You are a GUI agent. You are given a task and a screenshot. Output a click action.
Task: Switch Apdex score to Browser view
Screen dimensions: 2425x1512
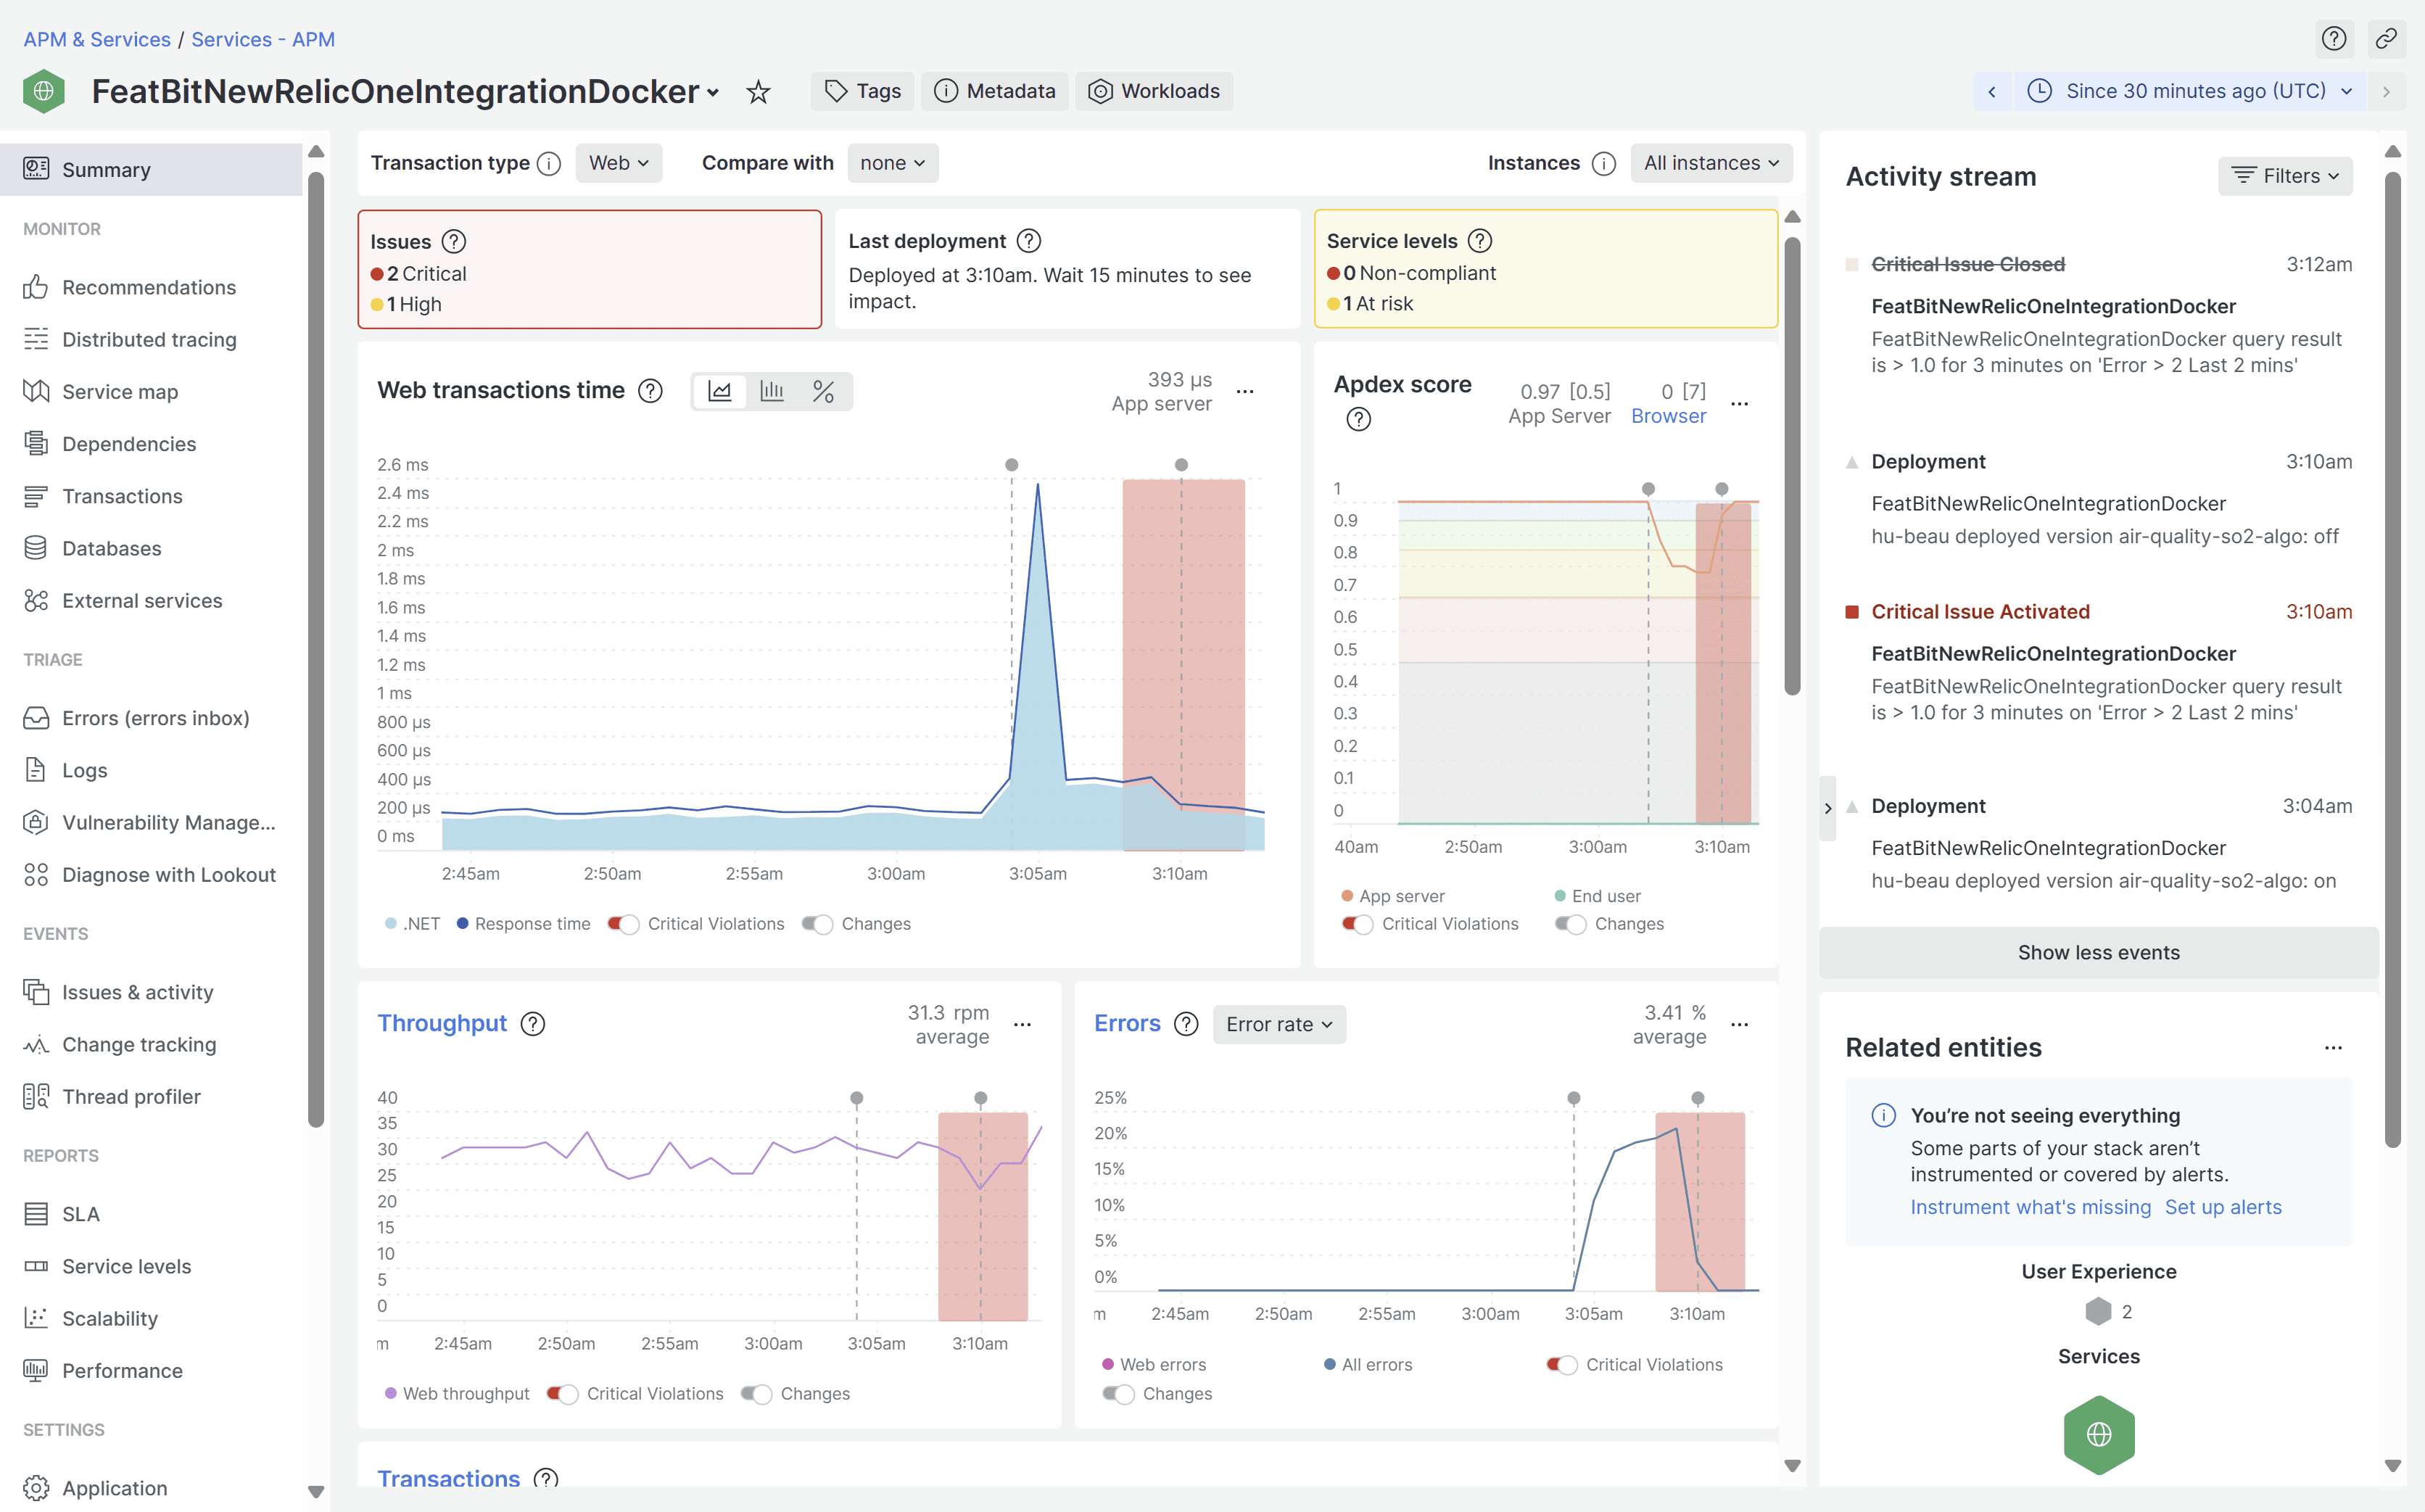pos(1668,415)
